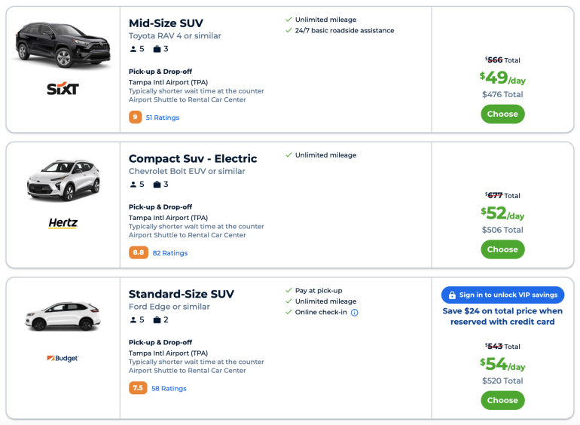Click the 9 rating badge for Sixt
580x425 pixels.
click(x=136, y=118)
